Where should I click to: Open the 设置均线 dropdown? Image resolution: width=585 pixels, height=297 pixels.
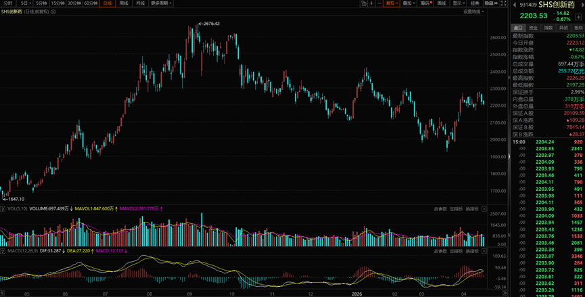pyautogui.click(x=474, y=12)
